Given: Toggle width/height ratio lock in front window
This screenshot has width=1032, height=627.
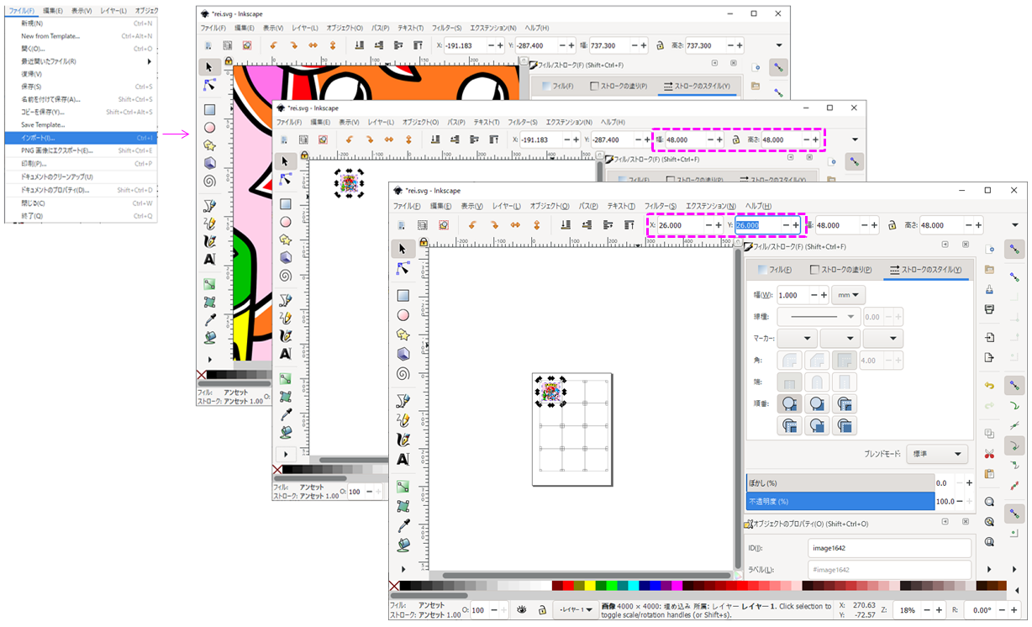Looking at the screenshot, I should 892,225.
